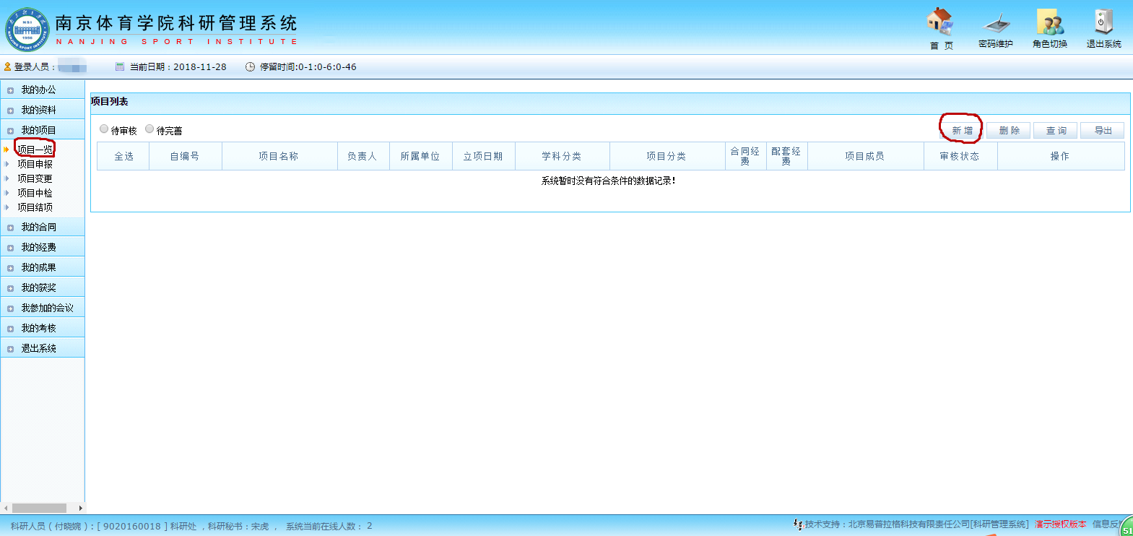Open the password maintenance icon
The image size is (1133, 536).
click(996, 23)
